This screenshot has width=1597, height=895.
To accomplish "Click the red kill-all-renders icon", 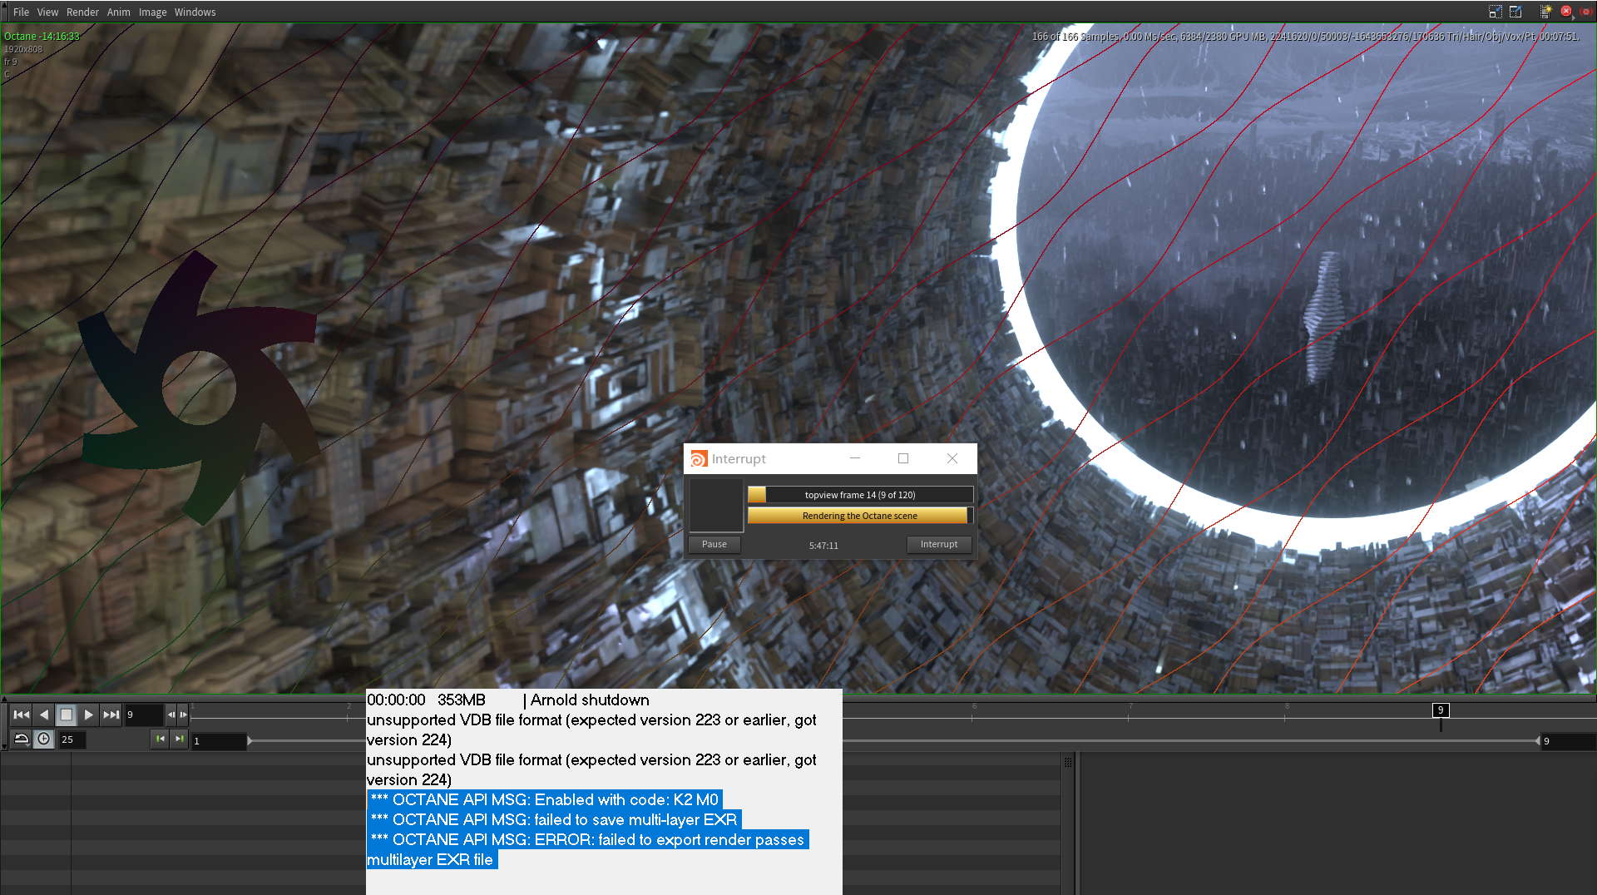I will pyautogui.click(x=1586, y=12).
